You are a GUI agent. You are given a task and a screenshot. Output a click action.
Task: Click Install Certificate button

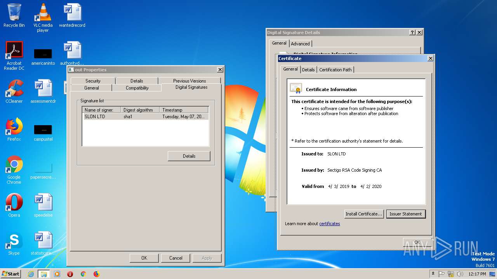click(364, 214)
